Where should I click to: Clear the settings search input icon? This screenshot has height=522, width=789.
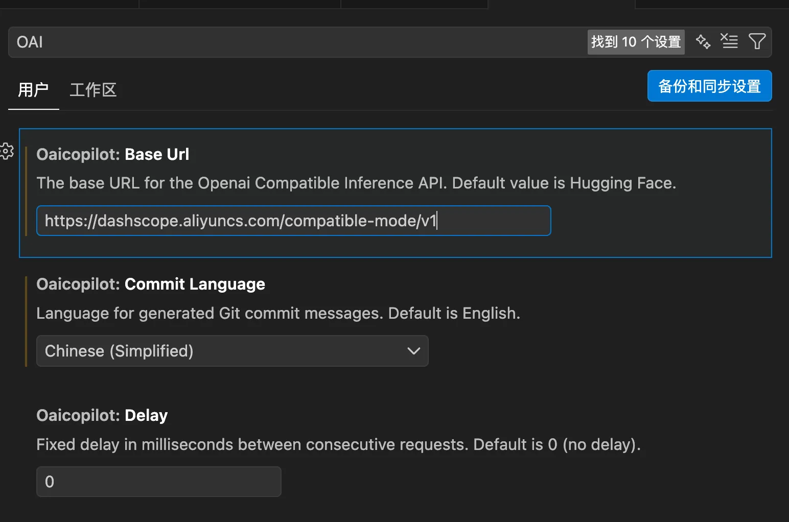click(729, 41)
